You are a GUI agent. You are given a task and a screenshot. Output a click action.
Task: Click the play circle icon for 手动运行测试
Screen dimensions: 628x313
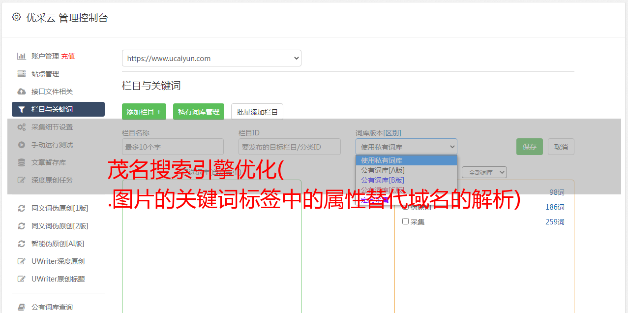click(22, 145)
